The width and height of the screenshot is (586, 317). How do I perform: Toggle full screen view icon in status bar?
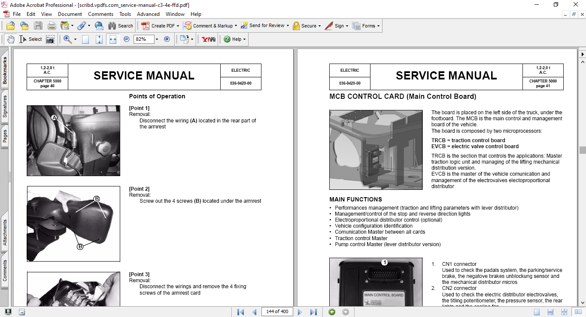coord(8,312)
